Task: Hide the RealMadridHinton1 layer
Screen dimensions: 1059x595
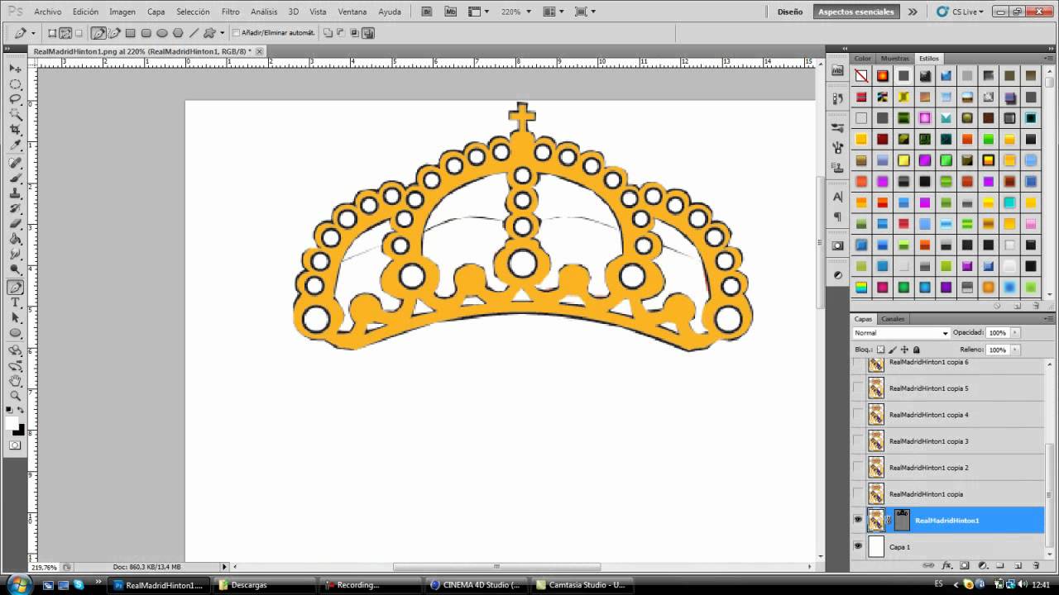Action: (858, 521)
